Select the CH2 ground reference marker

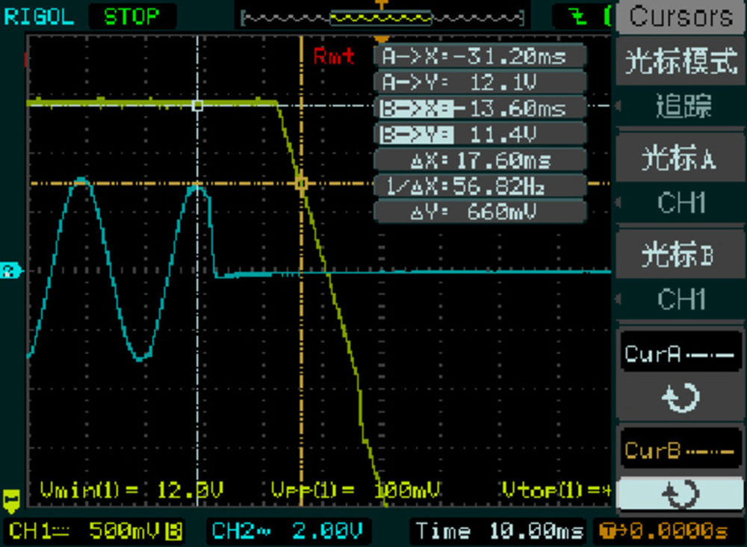click(x=10, y=271)
